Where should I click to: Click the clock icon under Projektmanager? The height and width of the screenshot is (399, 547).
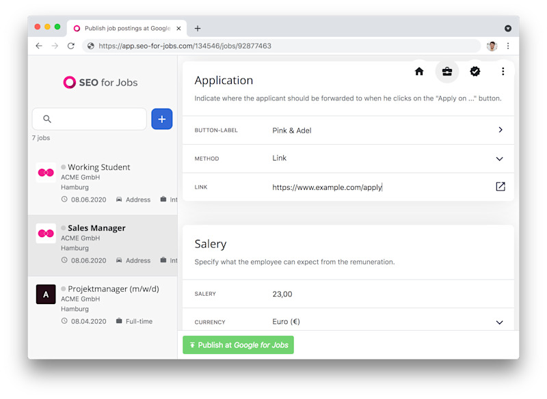click(x=64, y=320)
